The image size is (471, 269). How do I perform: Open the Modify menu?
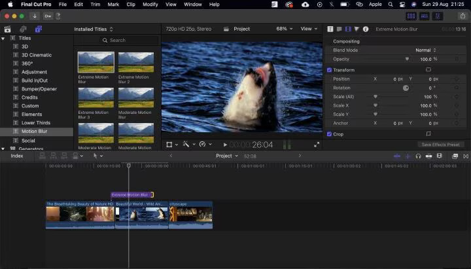(150, 5)
